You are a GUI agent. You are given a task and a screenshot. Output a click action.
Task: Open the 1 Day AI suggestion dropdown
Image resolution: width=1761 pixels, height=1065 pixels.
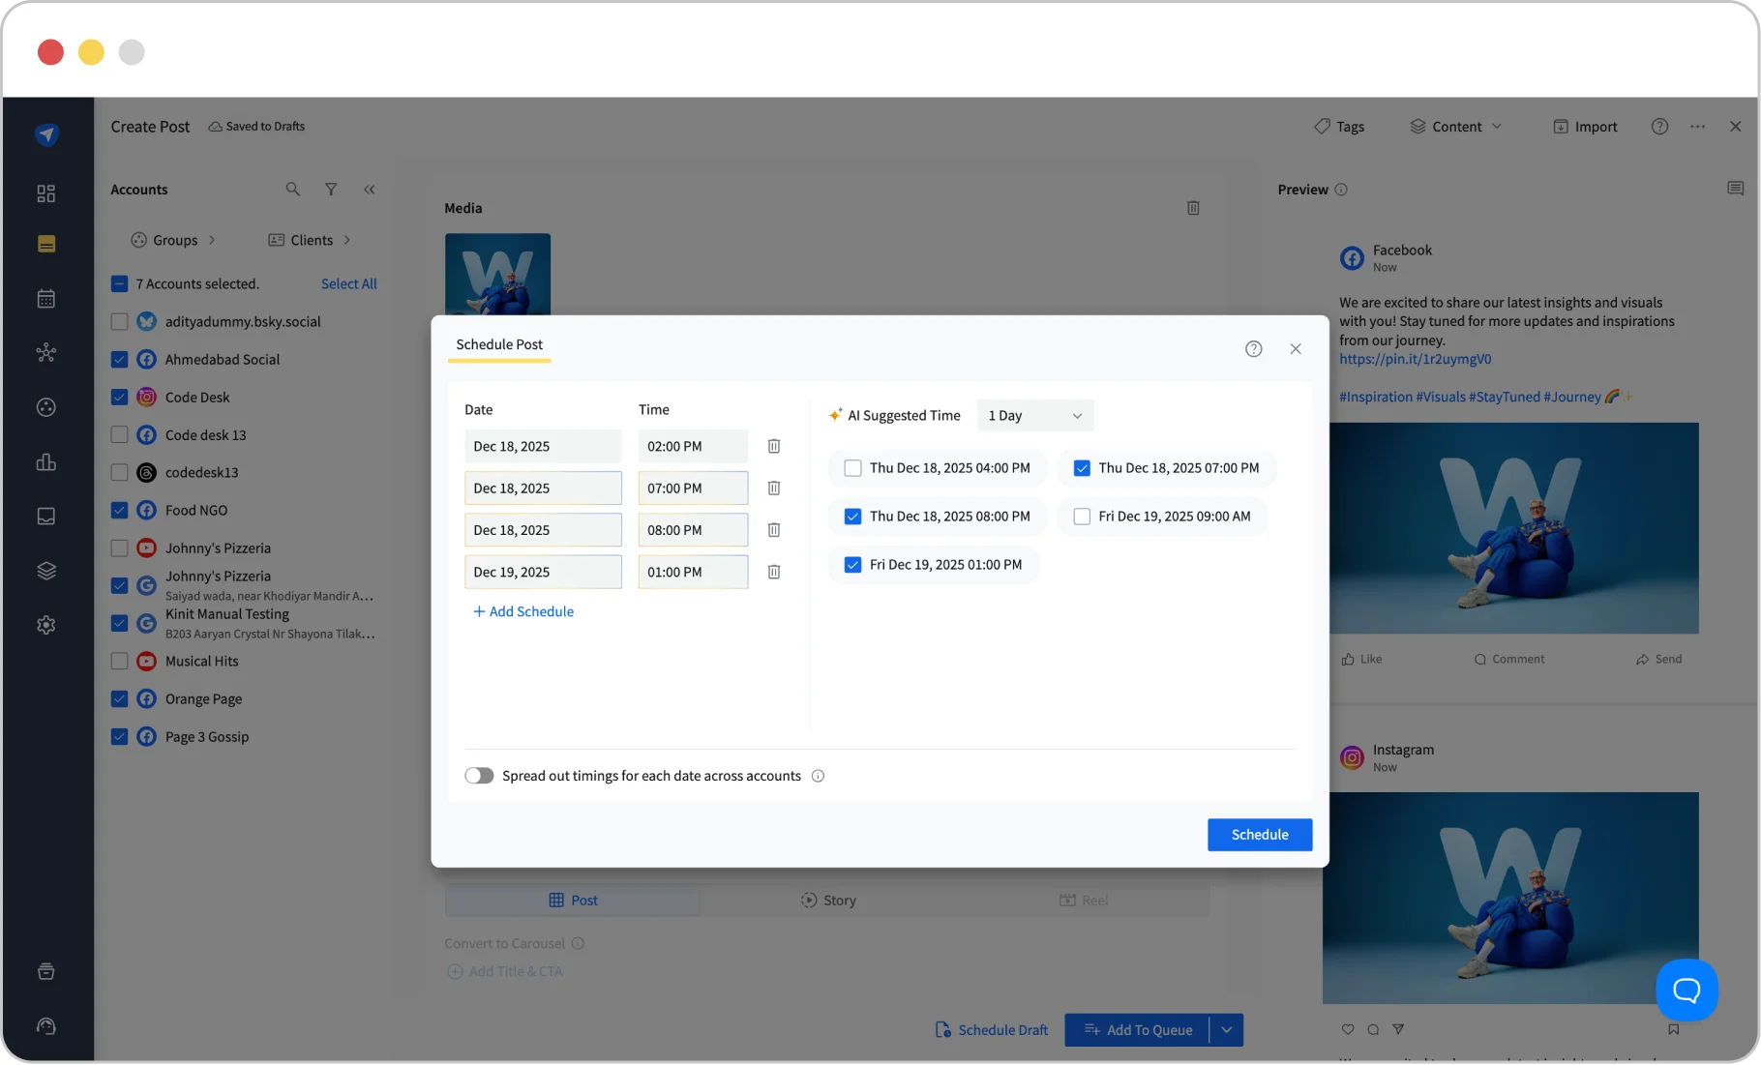[1034, 415]
